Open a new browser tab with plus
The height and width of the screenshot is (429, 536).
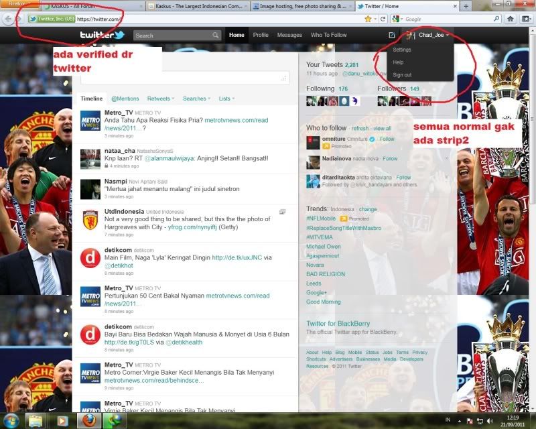point(466,6)
